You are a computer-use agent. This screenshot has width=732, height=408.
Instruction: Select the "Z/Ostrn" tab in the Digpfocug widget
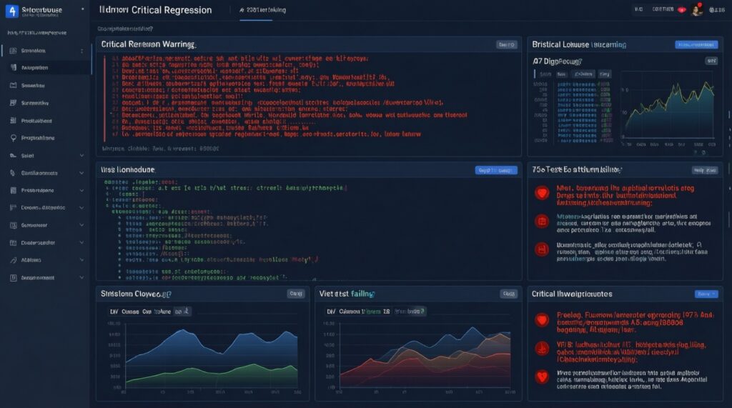tap(583, 74)
